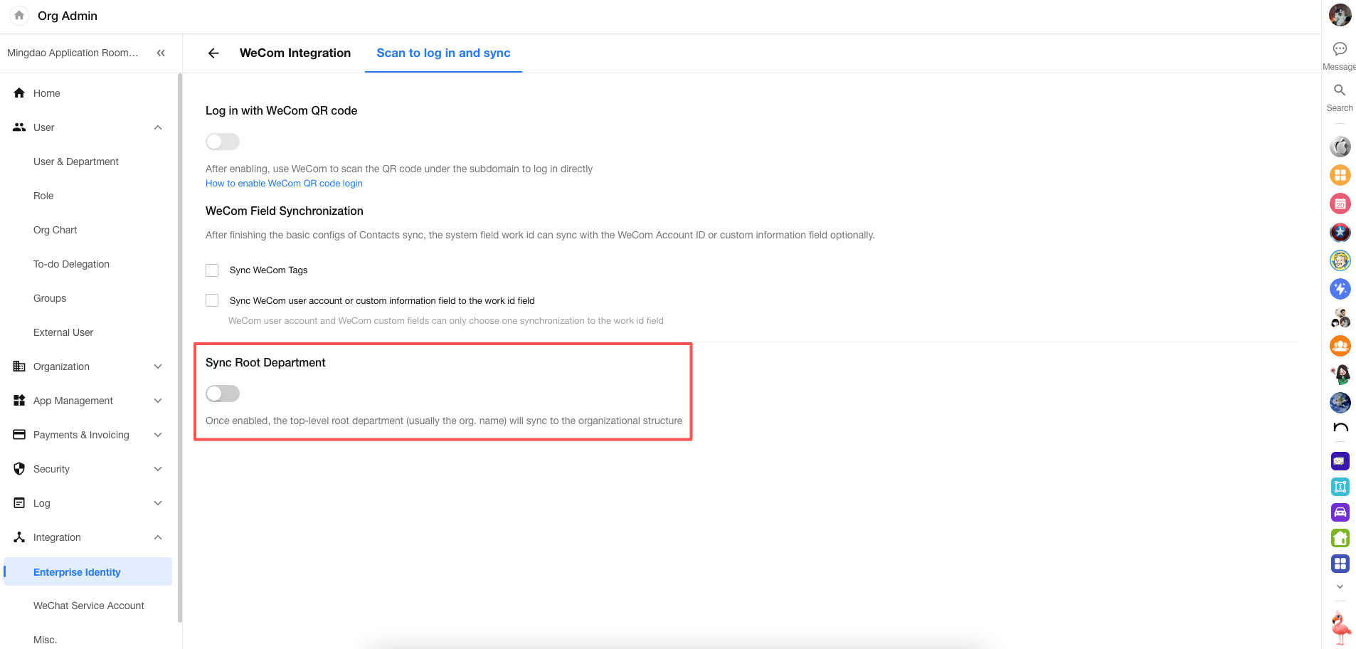1356x649 pixels.
Task: Open the pink calendar app icon
Action: (1340, 204)
